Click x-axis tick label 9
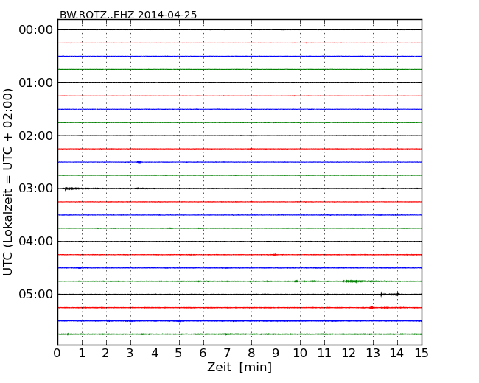This screenshot has width=479, height=383. pyautogui.click(x=276, y=354)
